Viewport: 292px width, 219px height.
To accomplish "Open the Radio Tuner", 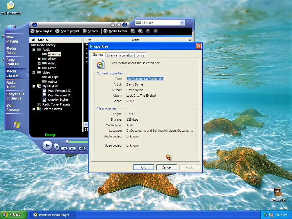I will (x=11, y=85).
